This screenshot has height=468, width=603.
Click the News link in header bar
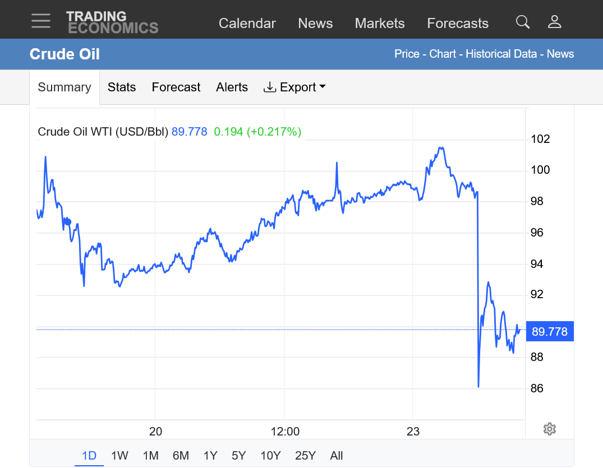tap(560, 54)
